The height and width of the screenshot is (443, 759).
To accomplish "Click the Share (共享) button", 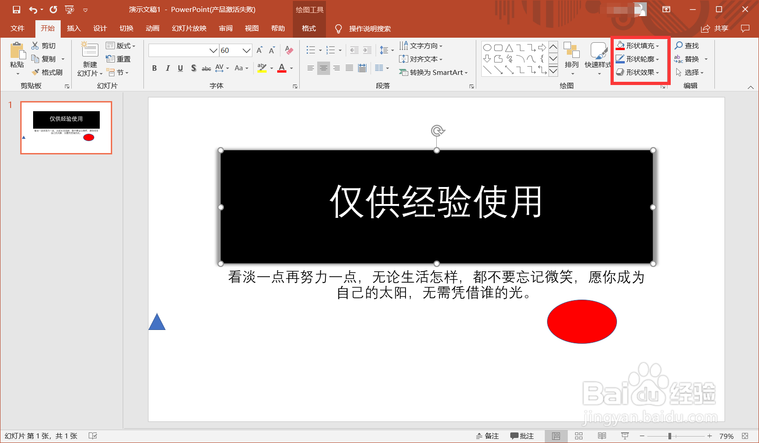I will click(717, 28).
